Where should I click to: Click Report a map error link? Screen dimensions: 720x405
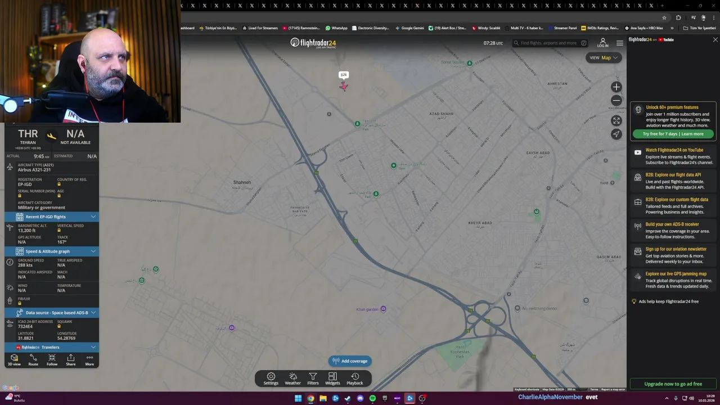[x=613, y=389]
